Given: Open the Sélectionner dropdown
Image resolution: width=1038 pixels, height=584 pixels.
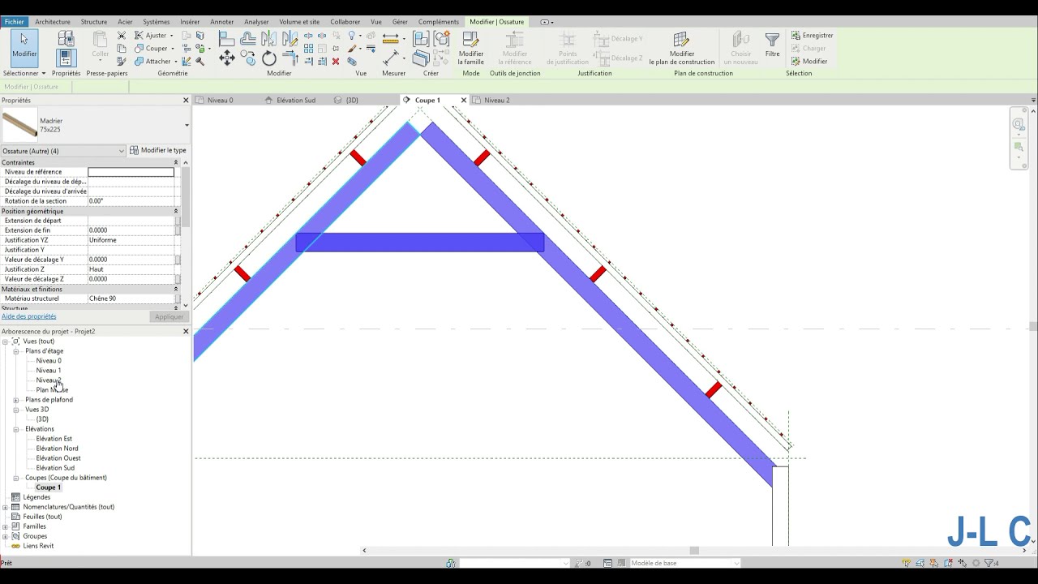Looking at the screenshot, I should (x=24, y=73).
